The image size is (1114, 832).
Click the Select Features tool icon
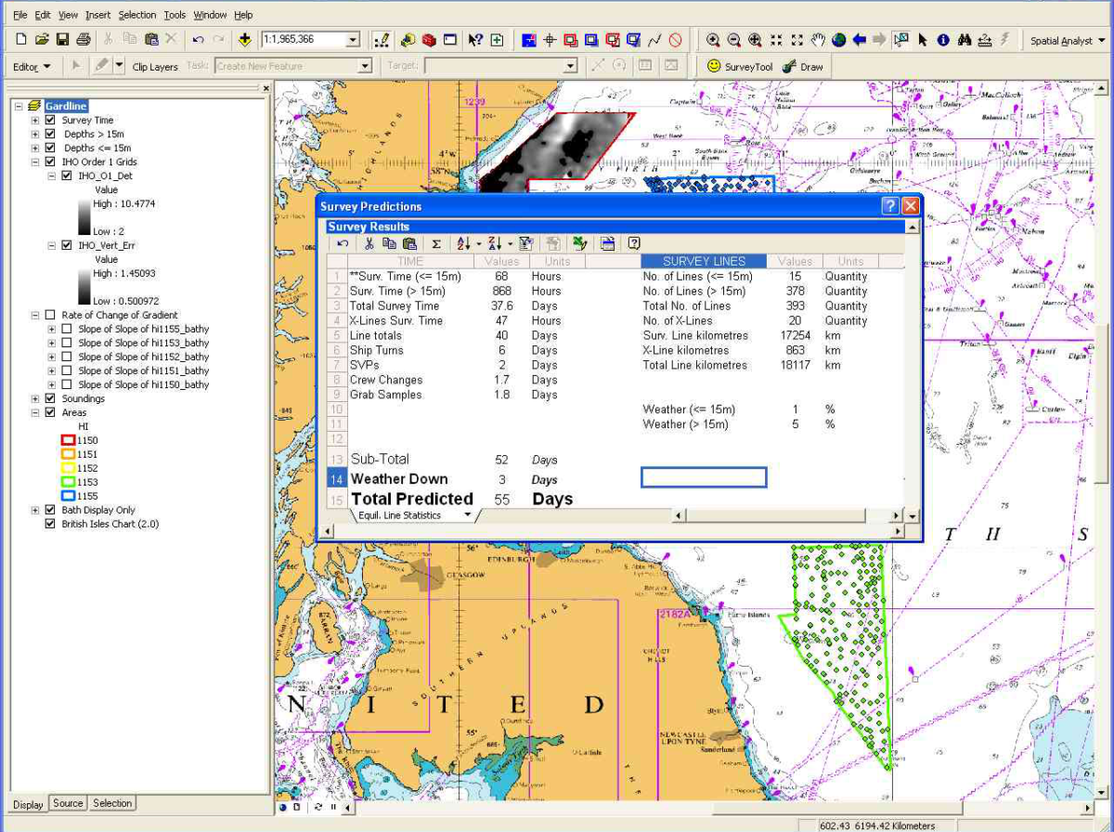pos(900,40)
